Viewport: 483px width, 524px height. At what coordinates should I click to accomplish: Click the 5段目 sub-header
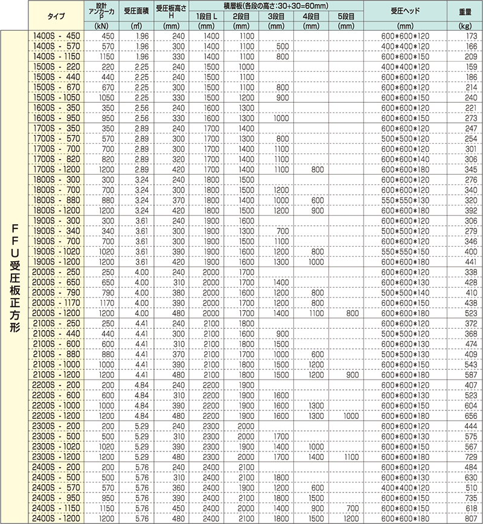(x=346, y=16)
